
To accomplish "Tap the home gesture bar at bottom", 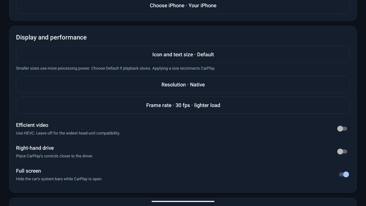I will point(183,201).
